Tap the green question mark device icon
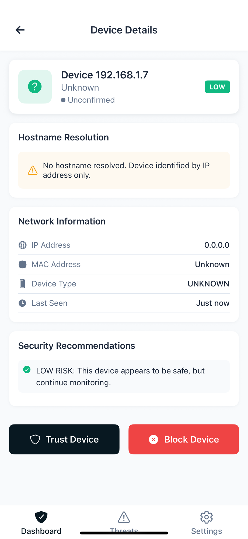 [35, 87]
